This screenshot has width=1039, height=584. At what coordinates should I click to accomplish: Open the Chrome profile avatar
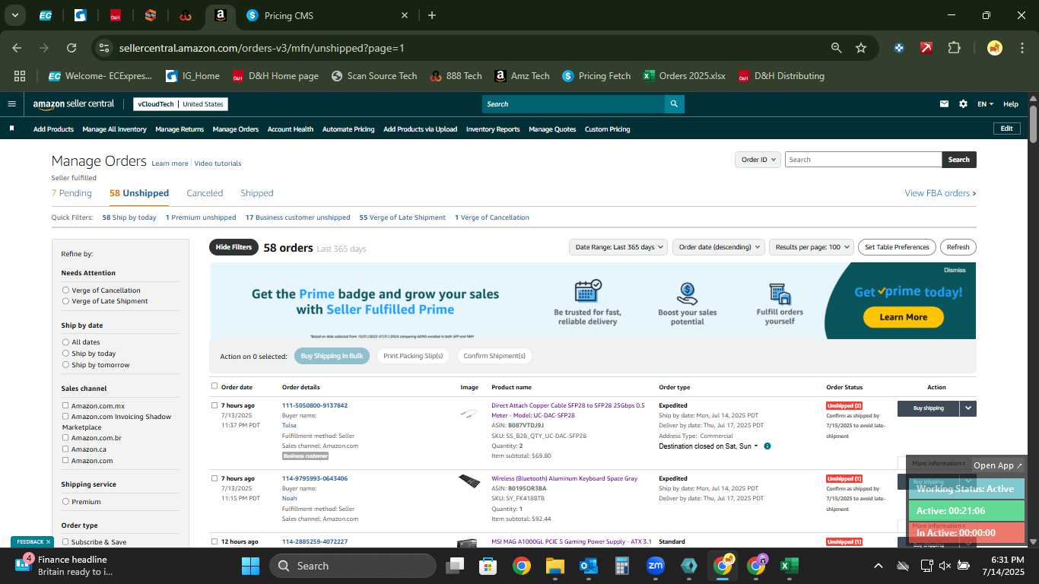click(994, 48)
